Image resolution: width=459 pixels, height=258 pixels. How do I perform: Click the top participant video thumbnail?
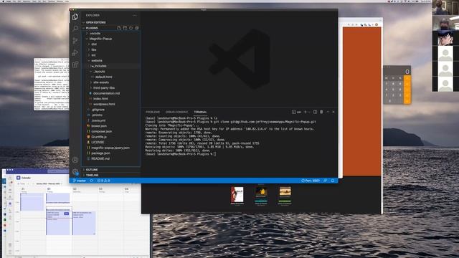(x=445, y=8)
